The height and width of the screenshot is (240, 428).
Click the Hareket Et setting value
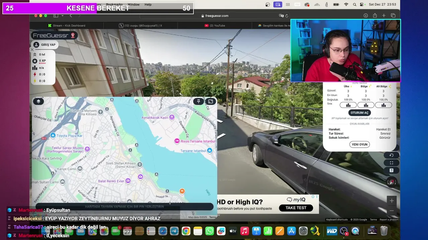tap(383, 129)
